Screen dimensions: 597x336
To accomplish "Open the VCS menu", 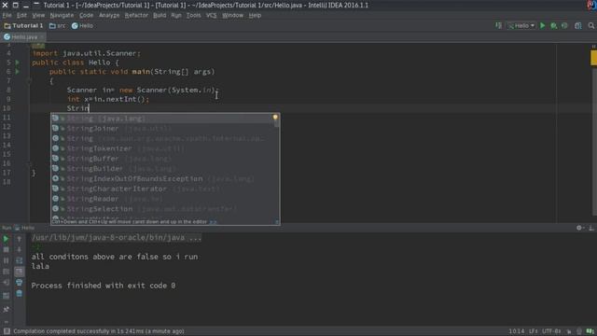I will tap(212, 15).
